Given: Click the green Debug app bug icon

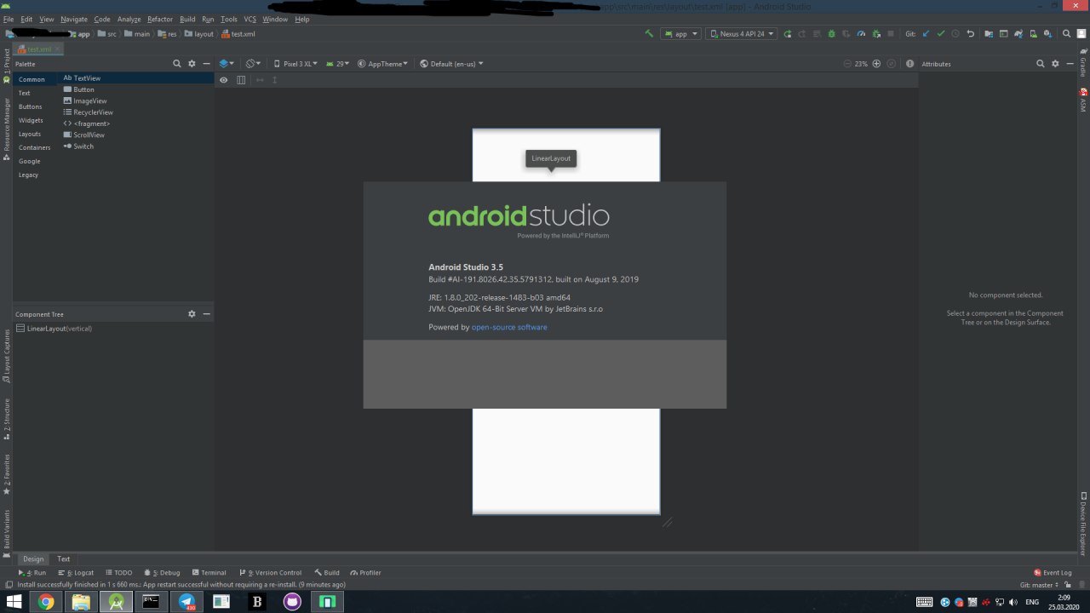Looking at the screenshot, I should [x=831, y=34].
